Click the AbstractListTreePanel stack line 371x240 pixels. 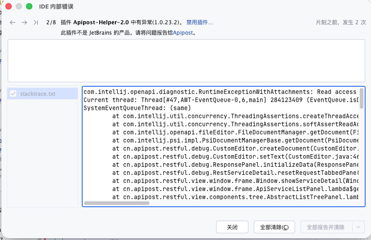click(235, 197)
